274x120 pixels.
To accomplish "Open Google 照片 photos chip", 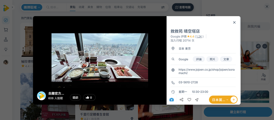I will pos(212,59).
